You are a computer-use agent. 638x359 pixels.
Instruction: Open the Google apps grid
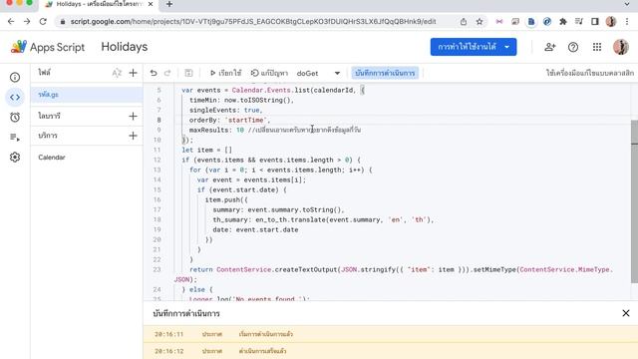597,47
